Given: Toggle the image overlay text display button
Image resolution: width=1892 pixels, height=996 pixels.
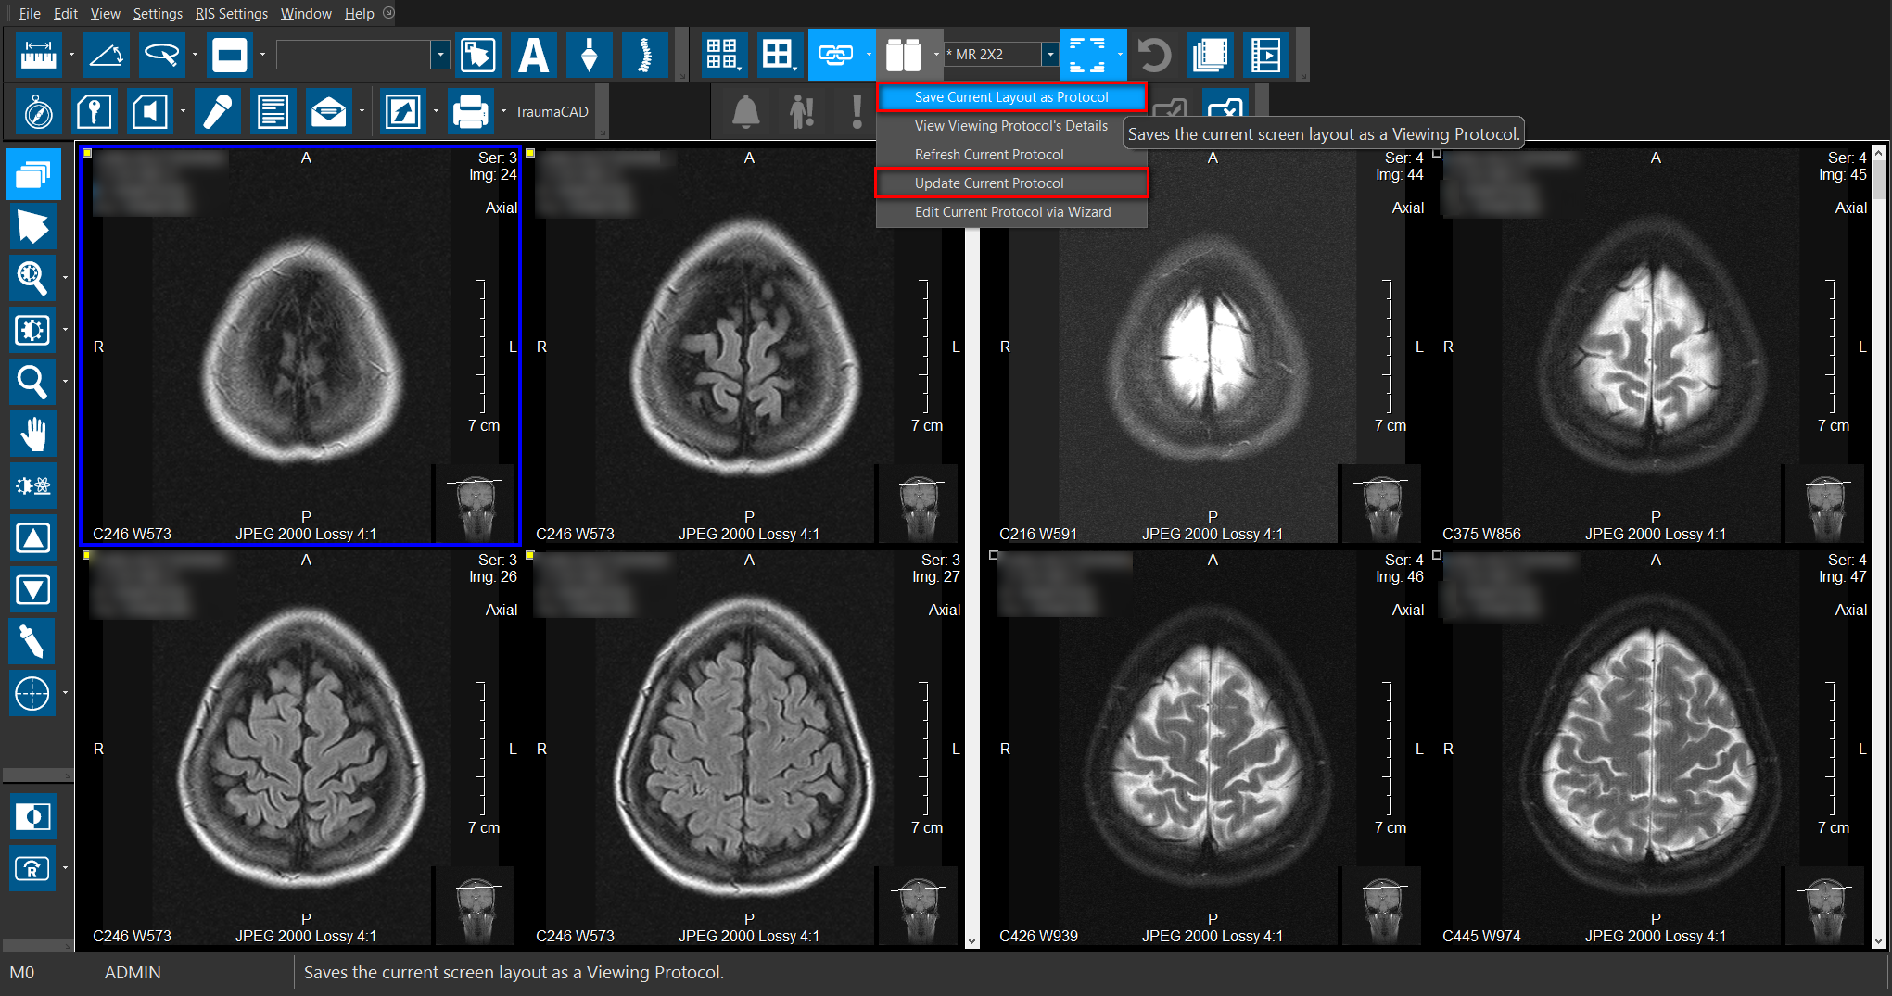Looking at the screenshot, I should click(1086, 56).
